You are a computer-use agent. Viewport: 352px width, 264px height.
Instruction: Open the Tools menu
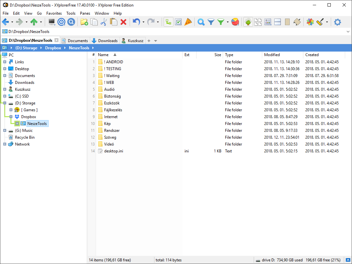tap(71, 13)
